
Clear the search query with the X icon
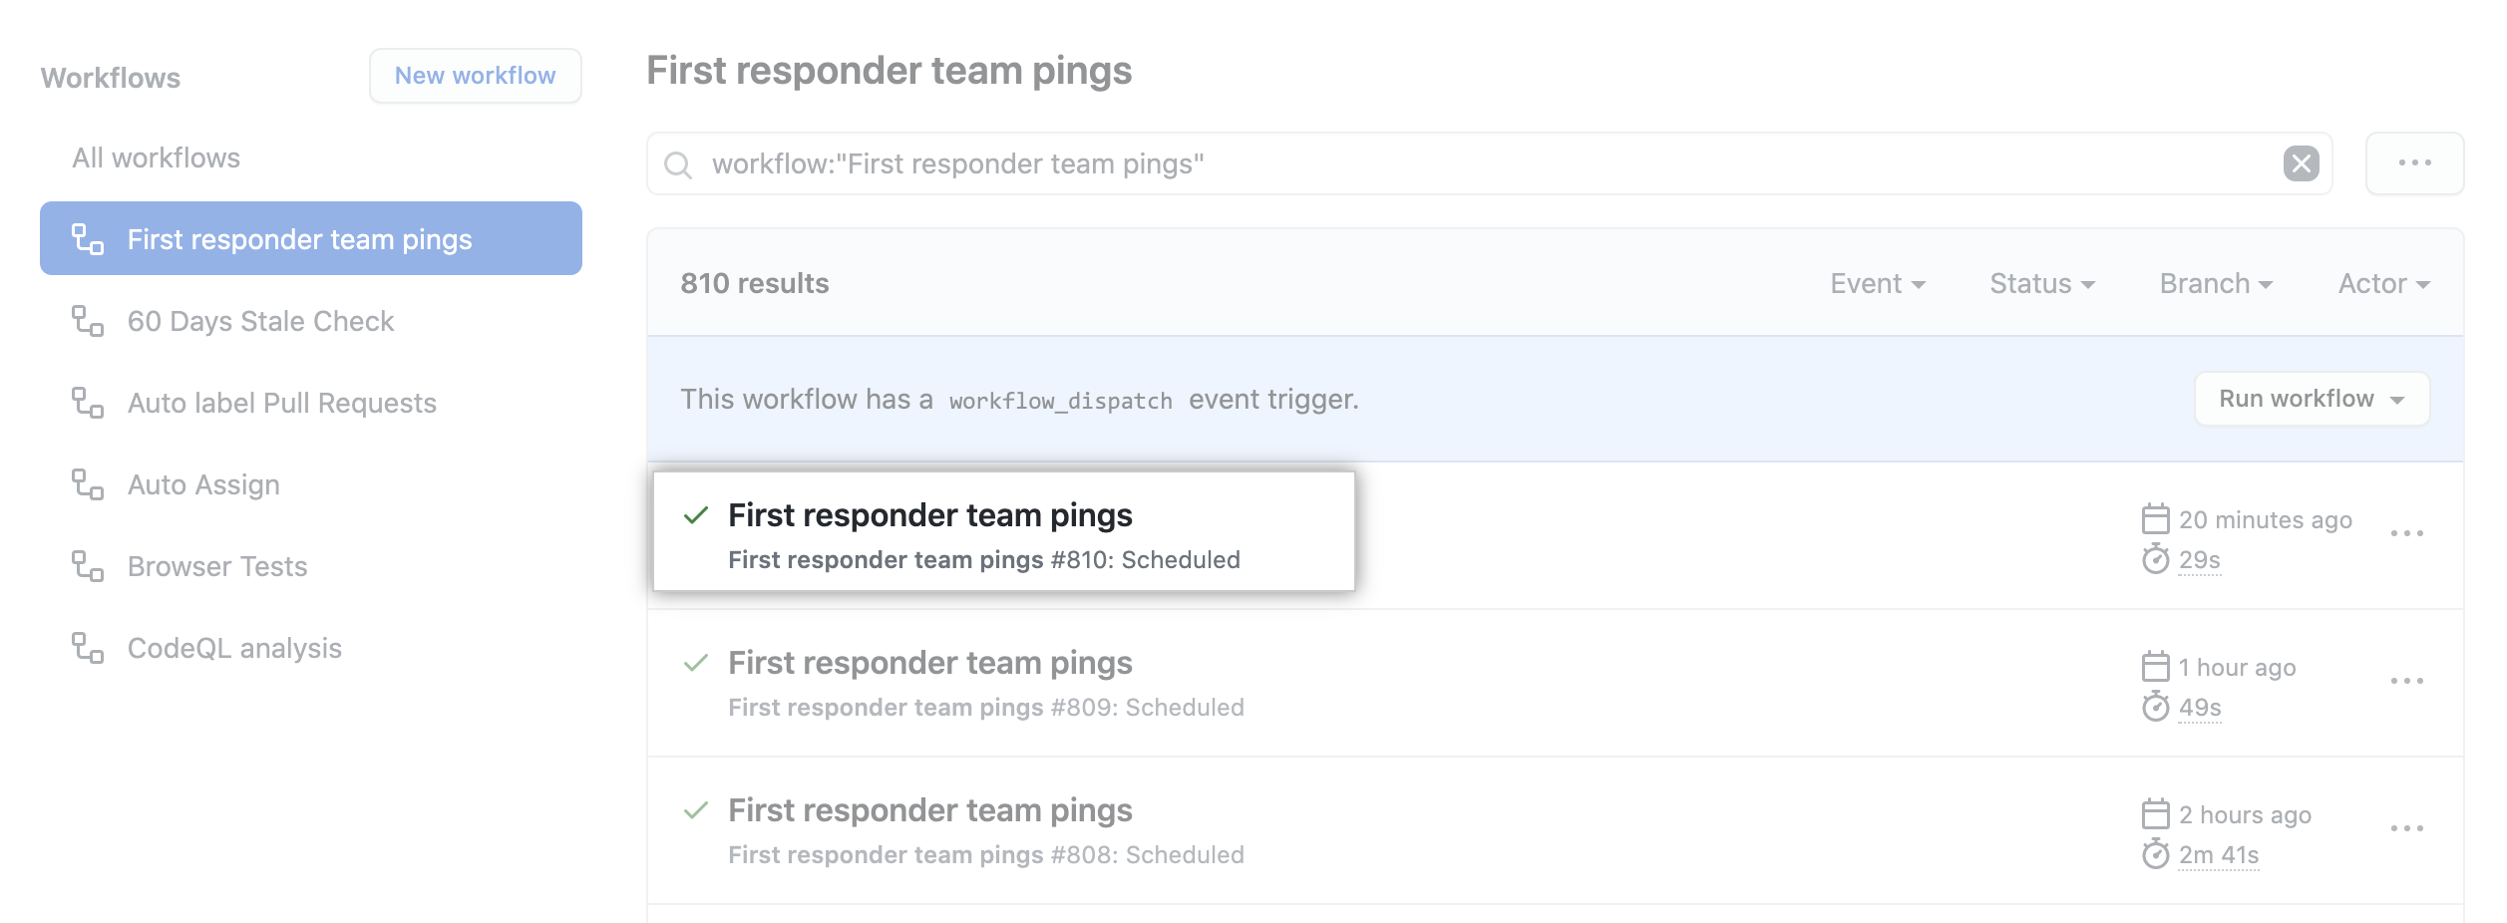tap(2302, 163)
